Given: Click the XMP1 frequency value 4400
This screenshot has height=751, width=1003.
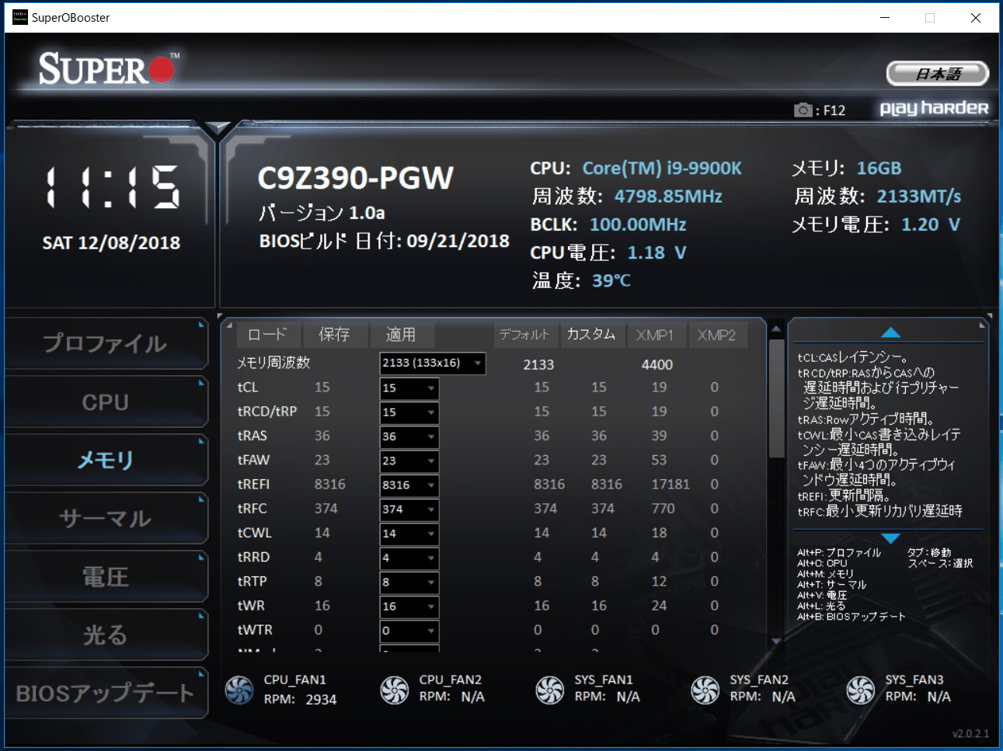Looking at the screenshot, I should point(657,364).
